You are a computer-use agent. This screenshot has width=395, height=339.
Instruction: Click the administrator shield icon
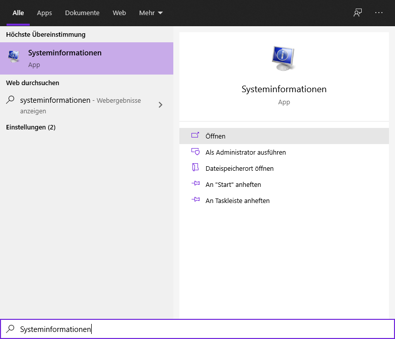(x=195, y=152)
